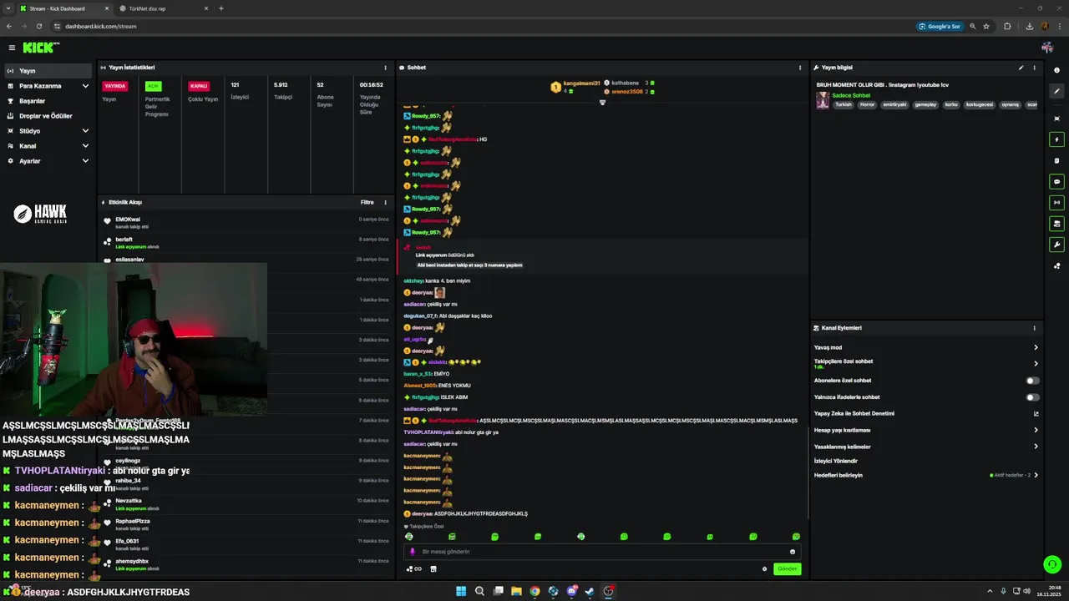Open the emoji picker in the message box
1069x601 pixels.
(793, 552)
